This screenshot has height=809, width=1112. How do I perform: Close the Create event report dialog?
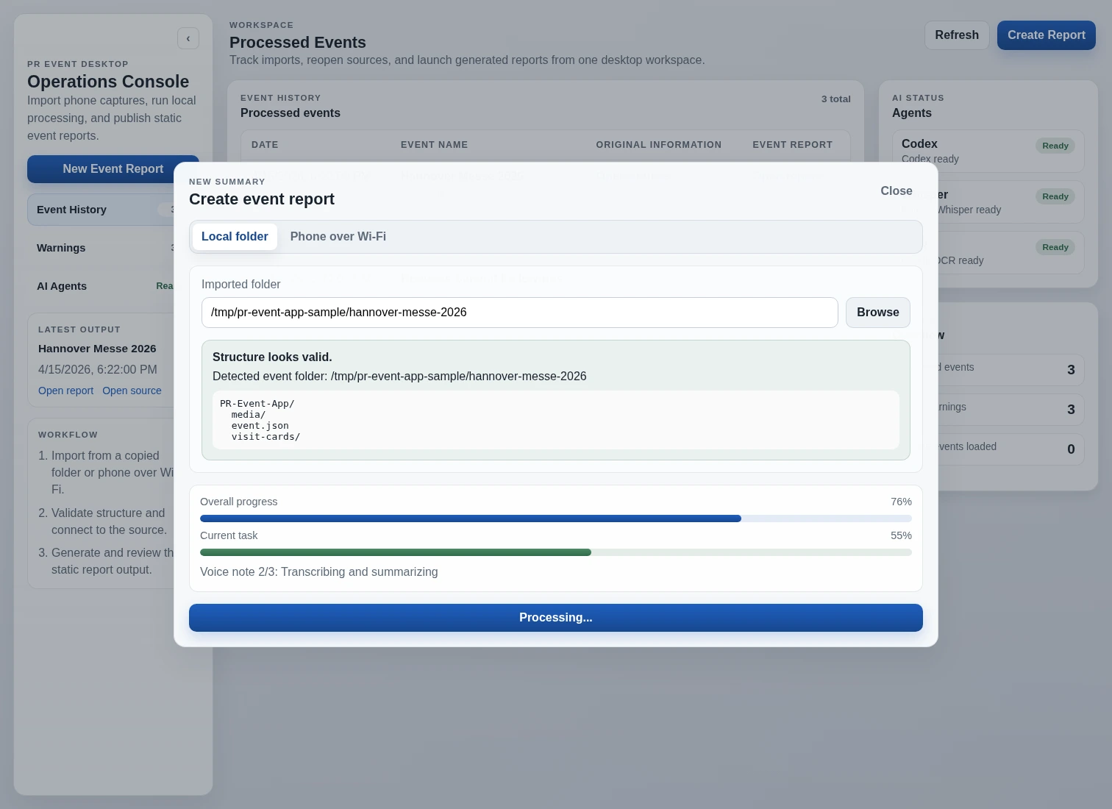pos(897,191)
